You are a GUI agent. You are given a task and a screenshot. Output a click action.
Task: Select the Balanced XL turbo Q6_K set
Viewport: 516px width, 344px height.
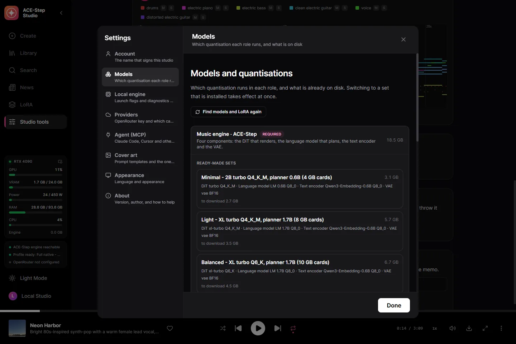point(300,273)
